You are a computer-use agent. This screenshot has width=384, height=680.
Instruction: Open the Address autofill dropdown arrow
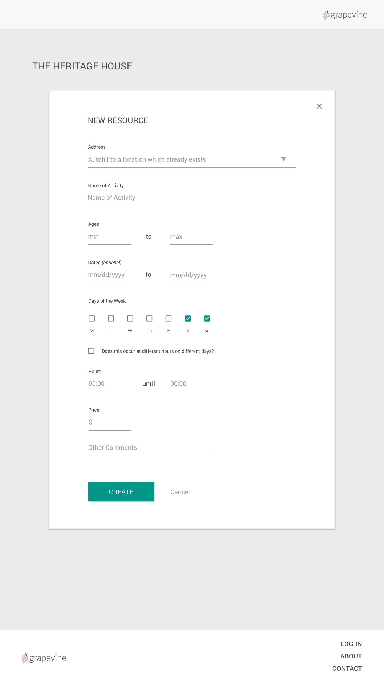(283, 159)
